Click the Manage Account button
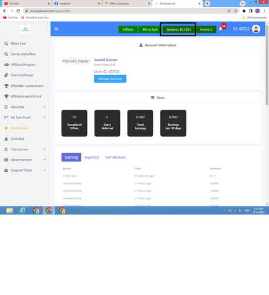269x295 pixels. pos(110,79)
